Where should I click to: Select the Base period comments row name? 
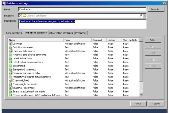click(24, 69)
